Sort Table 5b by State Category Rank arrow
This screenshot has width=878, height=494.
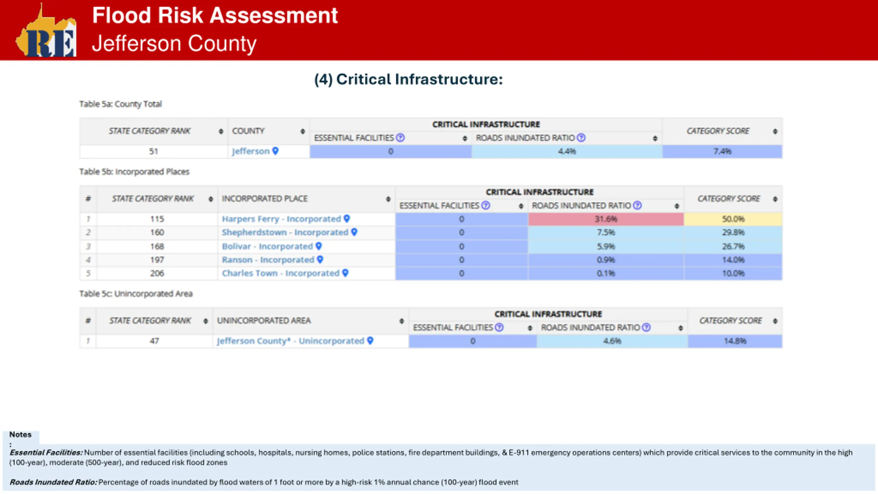tap(211, 199)
